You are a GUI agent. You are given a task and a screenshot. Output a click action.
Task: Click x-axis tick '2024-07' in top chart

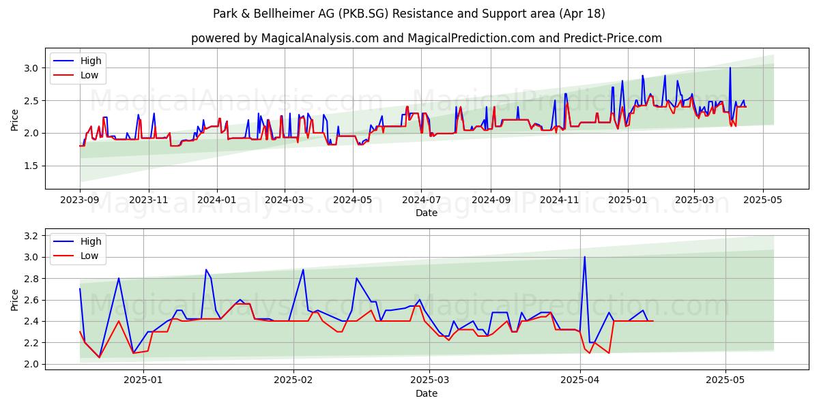(x=421, y=200)
